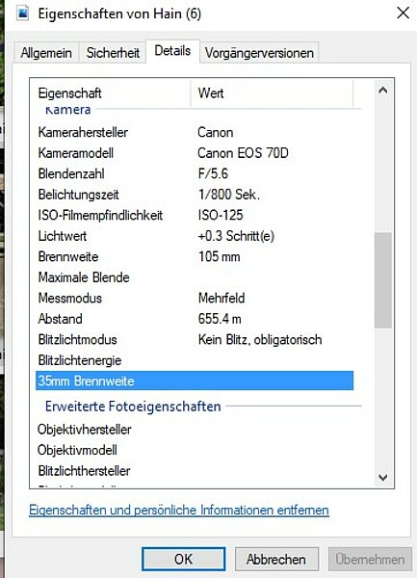The height and width of the screenshot is (578, 417).
Task: Select the Kameramodell row
Action: pyautogui.click(x=195, y=153)
